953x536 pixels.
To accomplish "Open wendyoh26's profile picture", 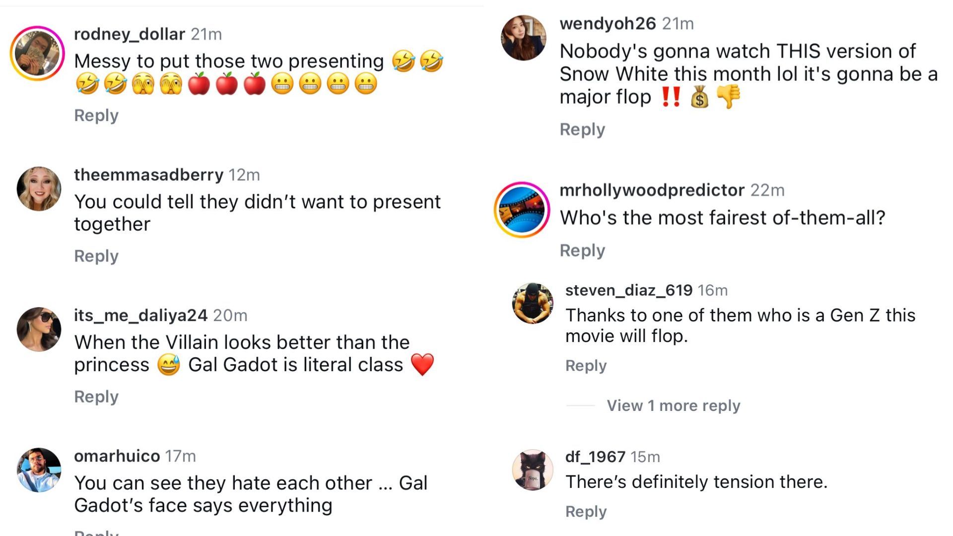I will tap(524, 38).
